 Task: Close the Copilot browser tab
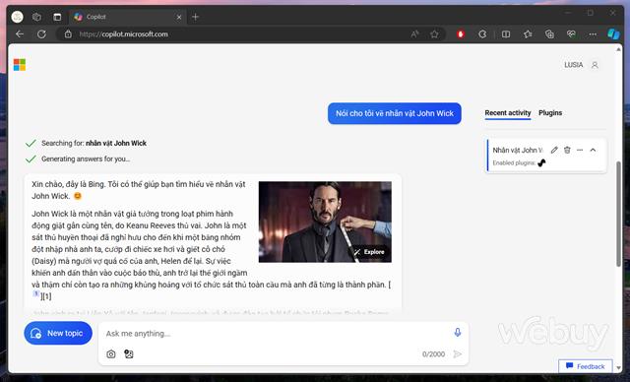[x=179, y=17]
